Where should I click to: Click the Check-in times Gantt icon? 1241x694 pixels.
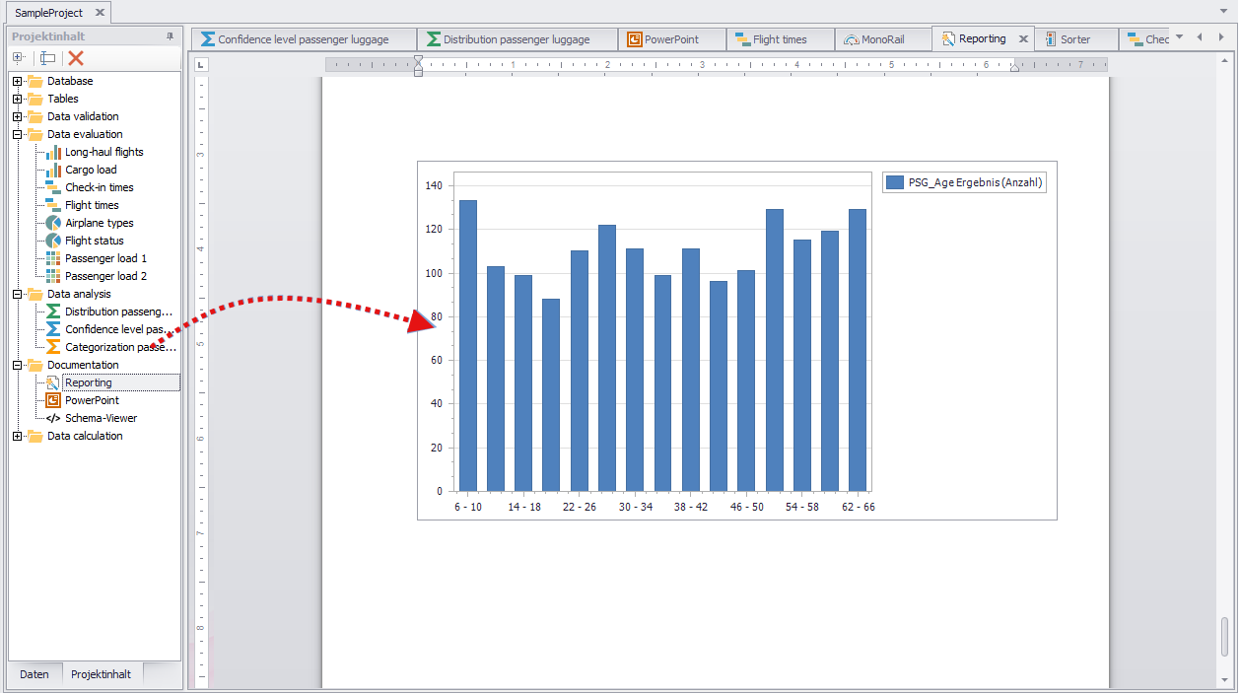pos(53,187)
